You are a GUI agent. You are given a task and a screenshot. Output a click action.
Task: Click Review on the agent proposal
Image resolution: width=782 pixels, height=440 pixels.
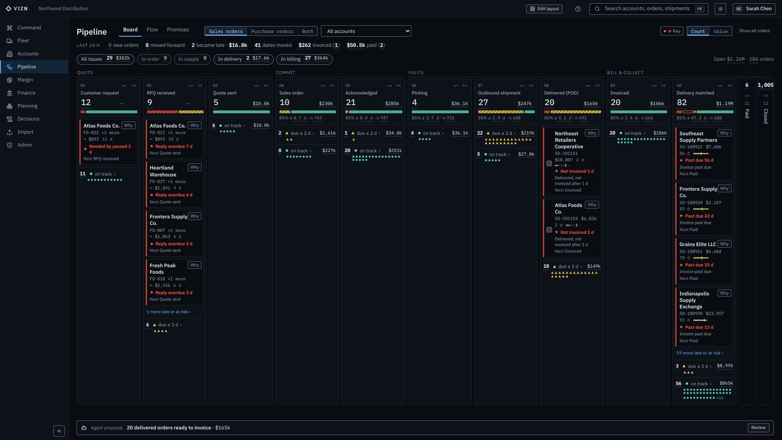[758, 428]
